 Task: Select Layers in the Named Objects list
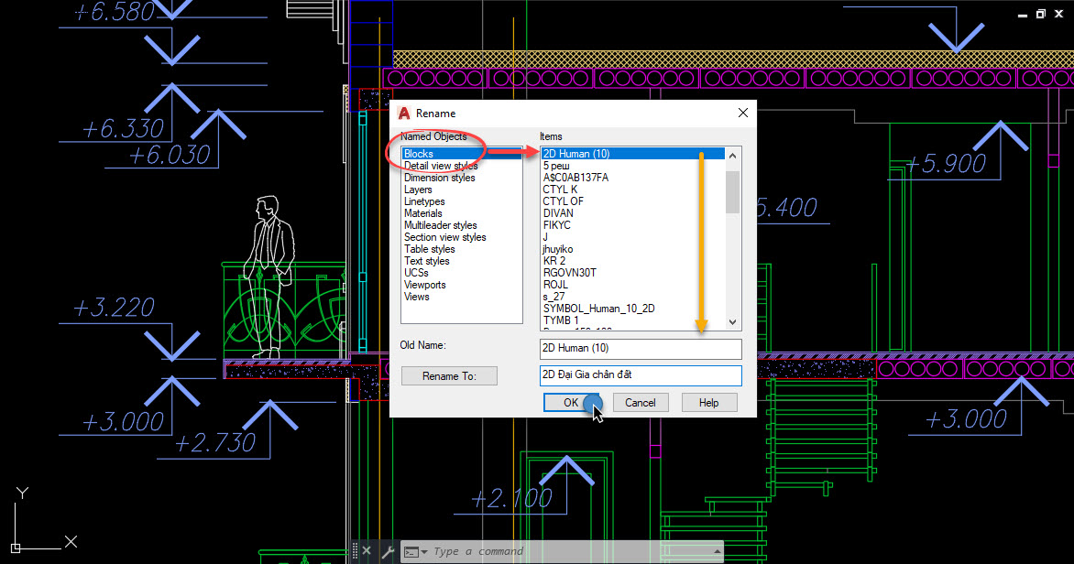(x=418, y=190)
